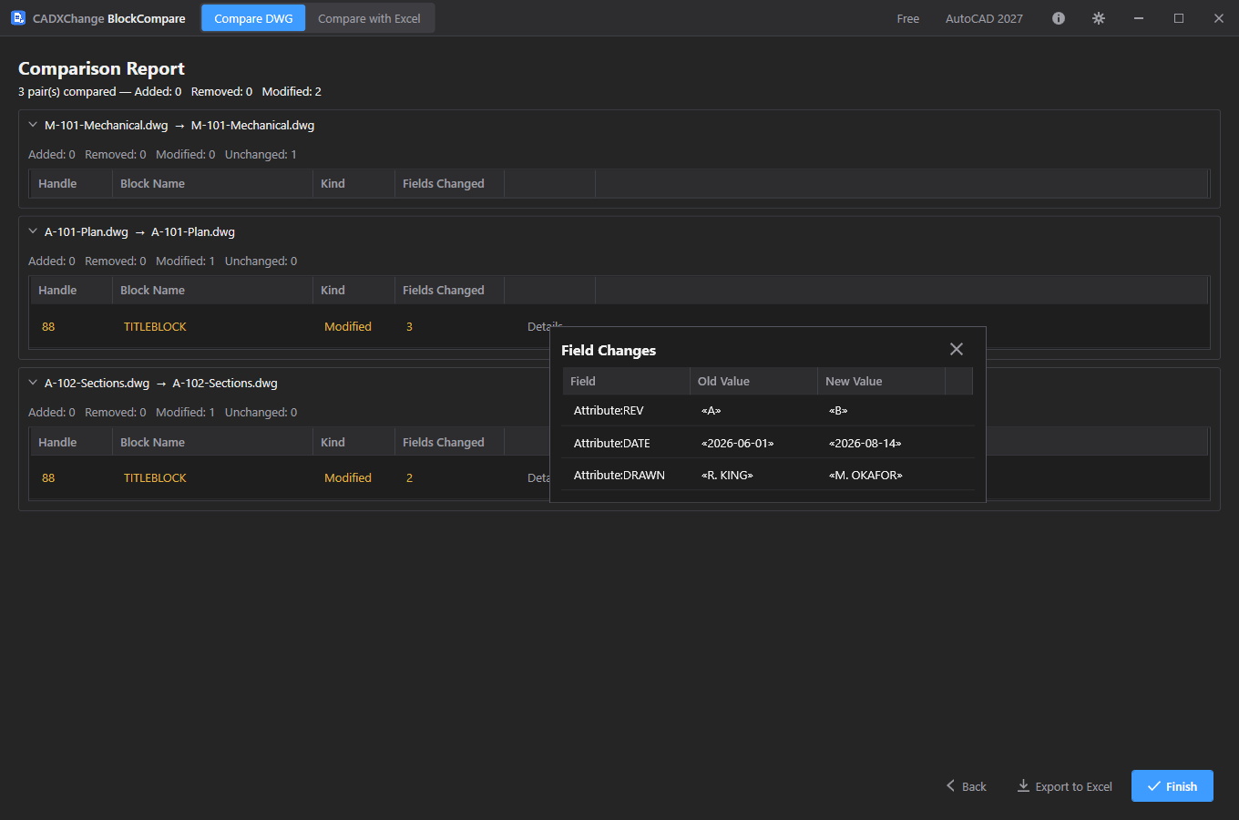
Task: Click the Free license label
Action: tap(908, 18)
